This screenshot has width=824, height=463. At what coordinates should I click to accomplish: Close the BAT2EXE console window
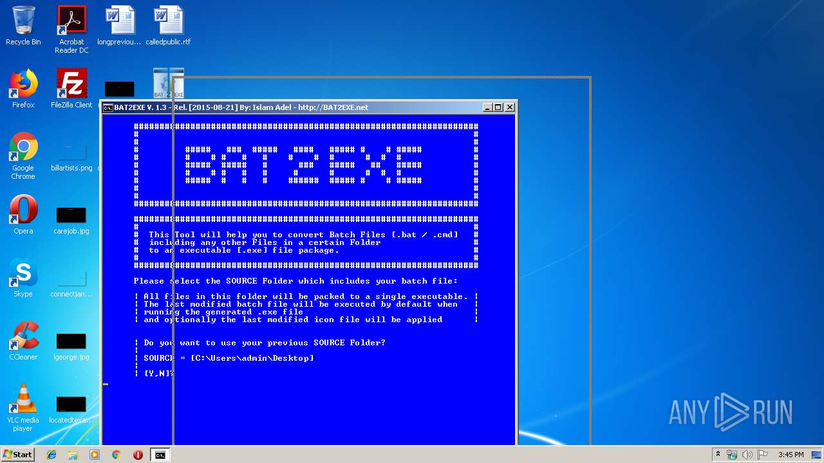click(510, 107)
